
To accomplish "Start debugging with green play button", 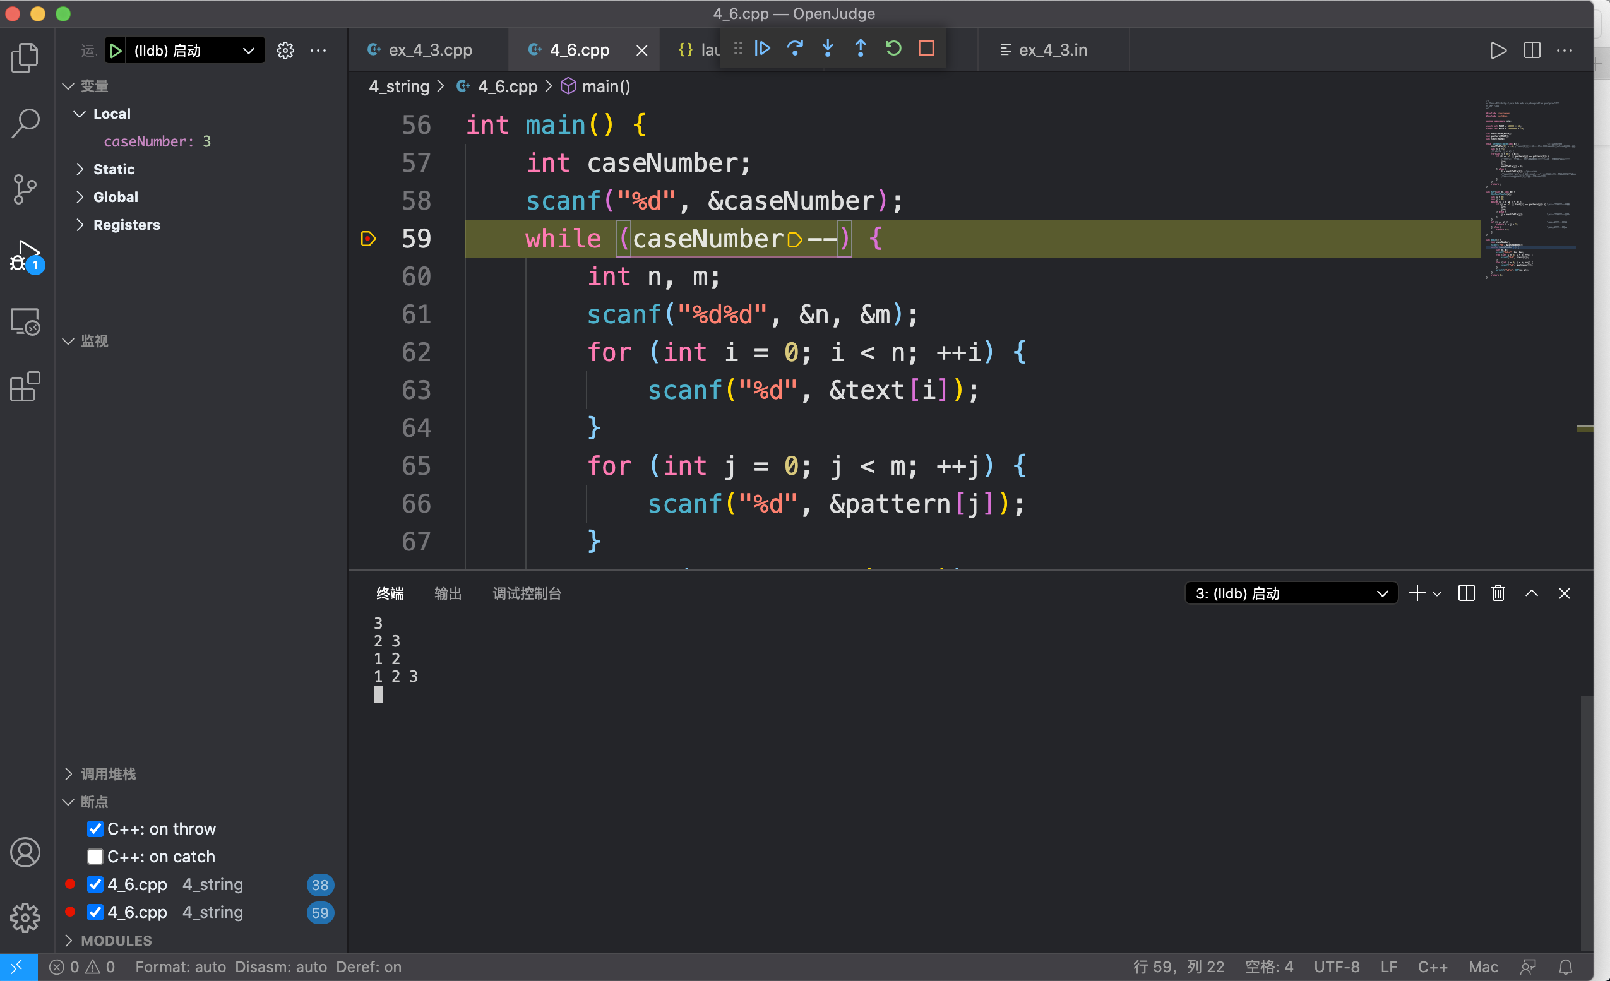I will pyautogui.click(x=116, y=51).
